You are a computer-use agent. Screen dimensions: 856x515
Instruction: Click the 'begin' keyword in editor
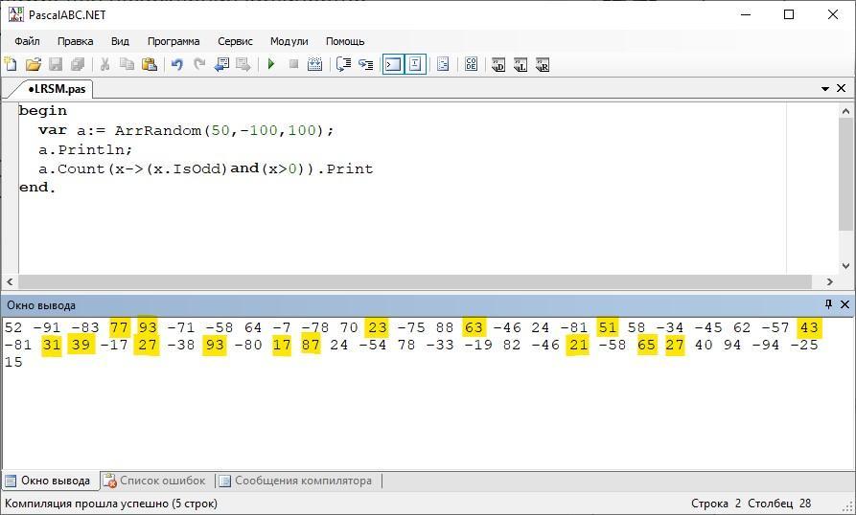pos(43,111)
